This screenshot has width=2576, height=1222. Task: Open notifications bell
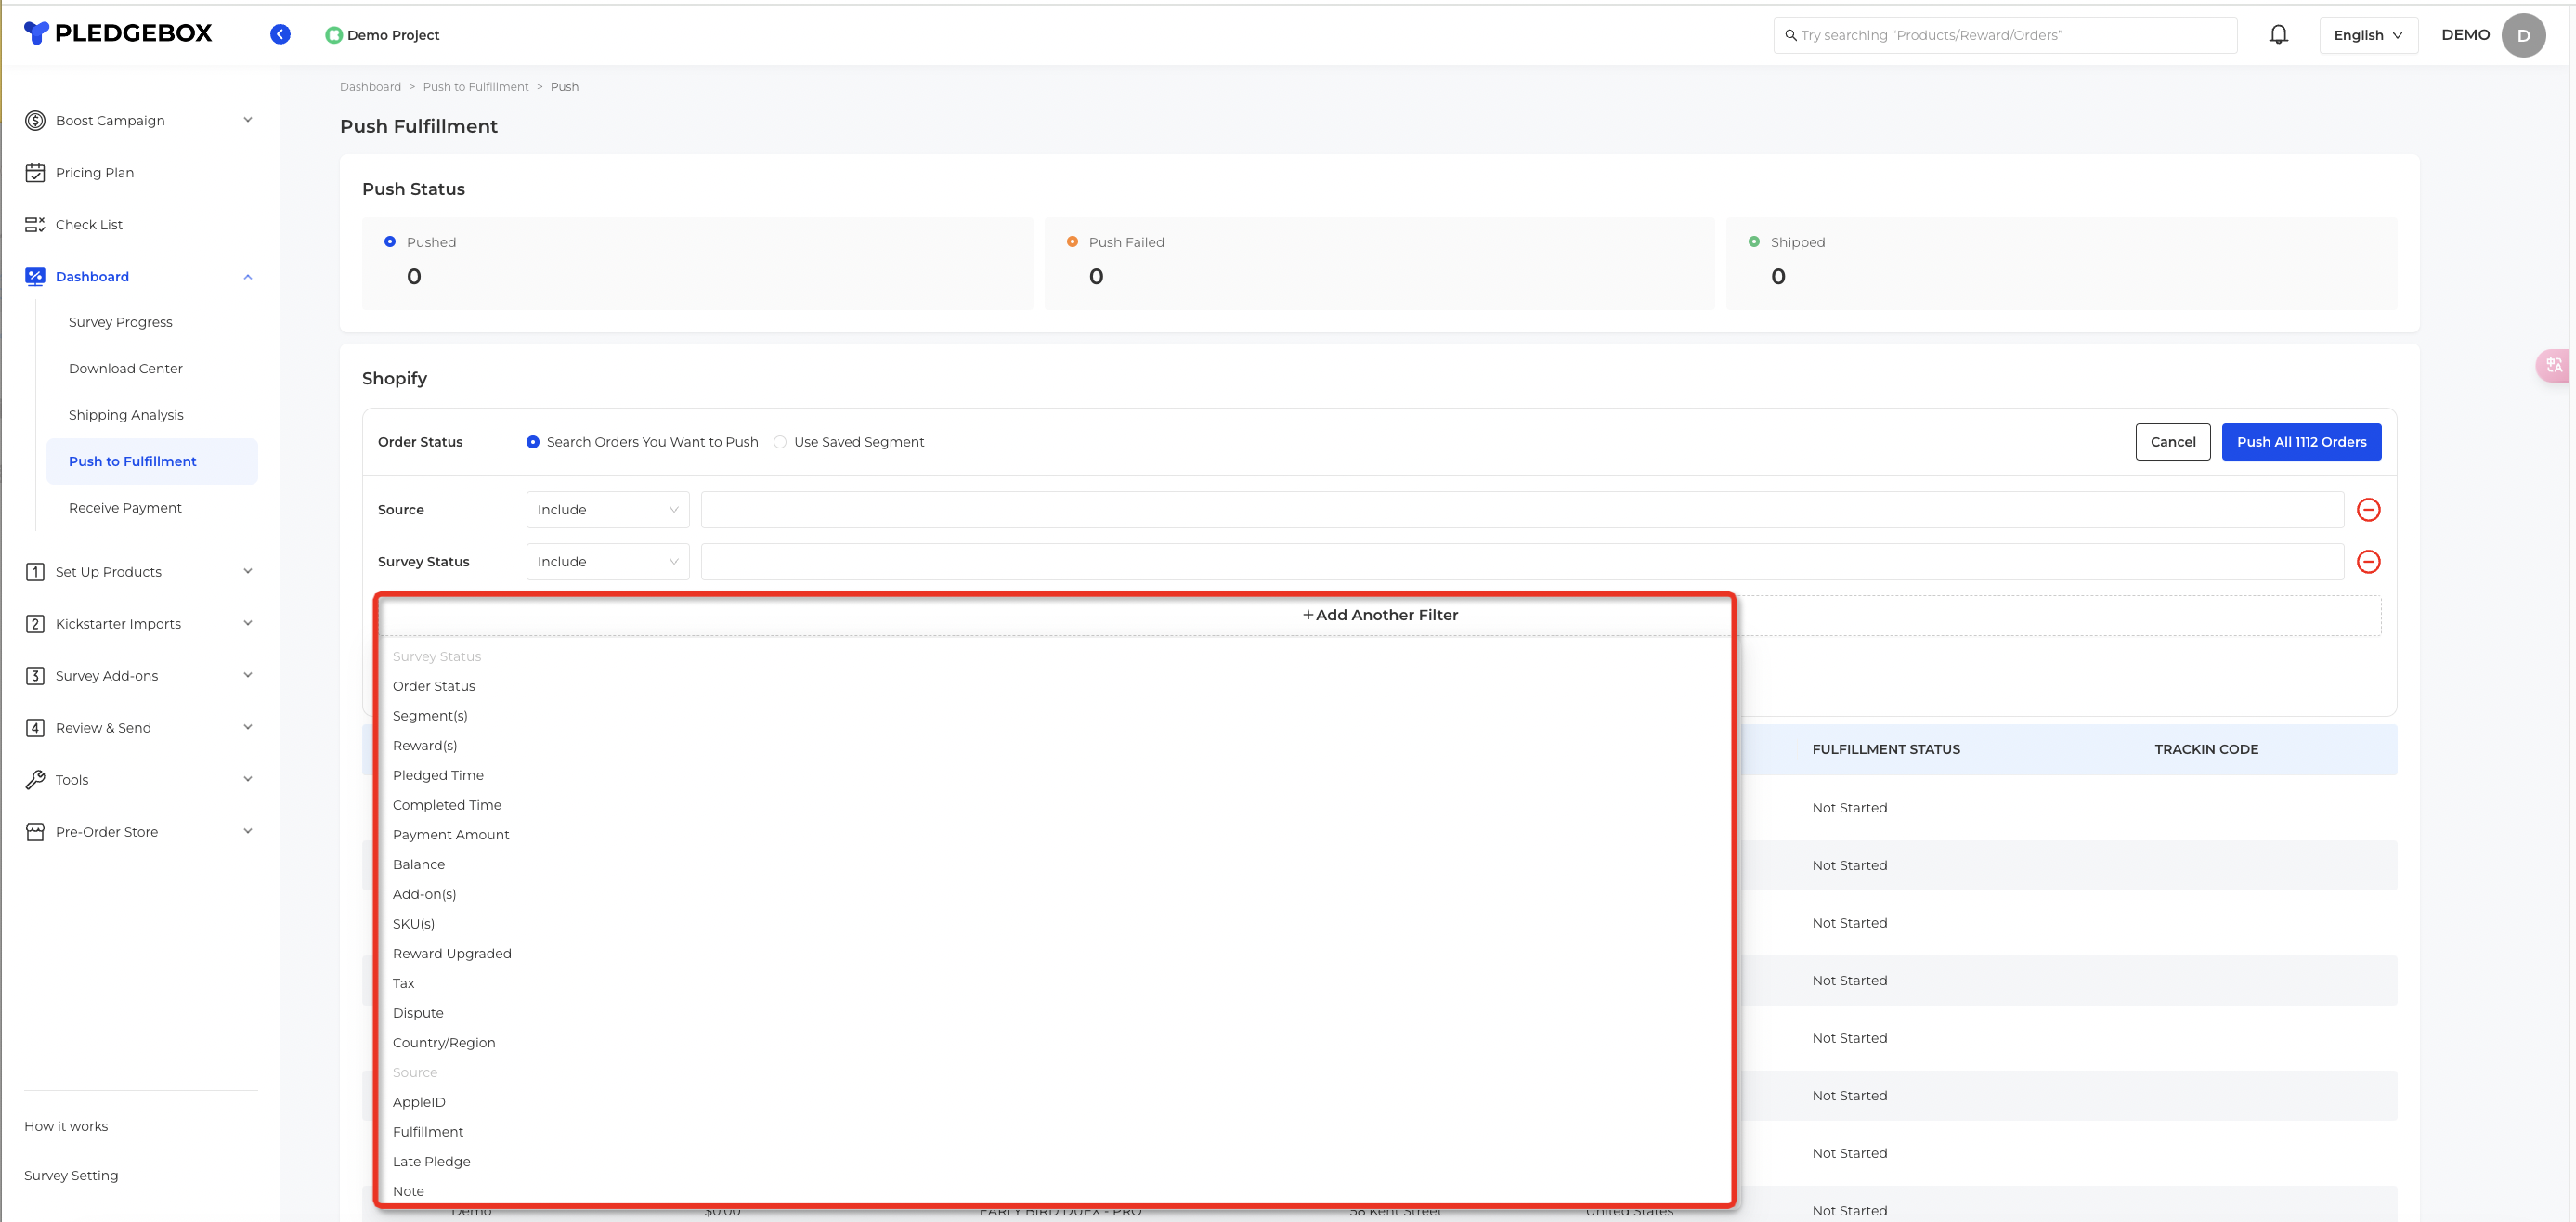(2278, 35)
